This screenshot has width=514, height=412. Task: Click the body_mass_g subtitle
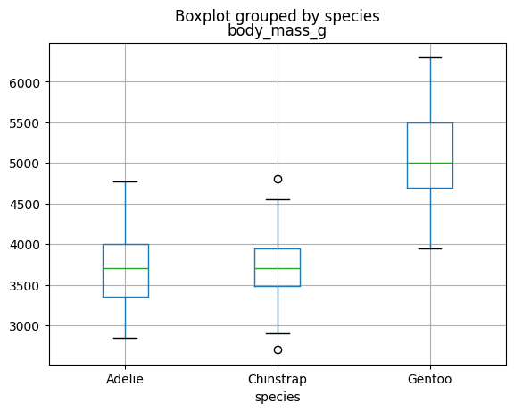coord(277,31)
